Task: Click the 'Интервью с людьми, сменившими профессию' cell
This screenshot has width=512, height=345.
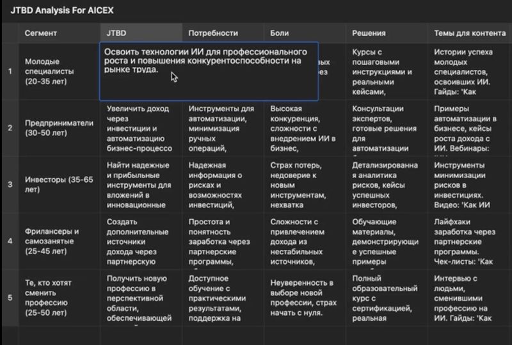Action: (470, 297)
